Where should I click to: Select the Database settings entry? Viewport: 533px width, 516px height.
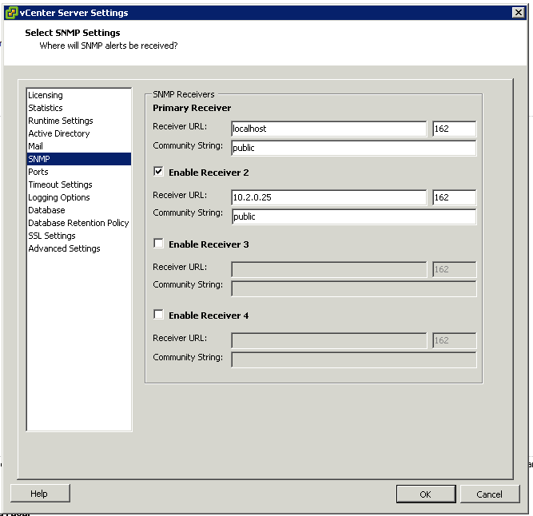pyautogui.click(x=78, y=210)
